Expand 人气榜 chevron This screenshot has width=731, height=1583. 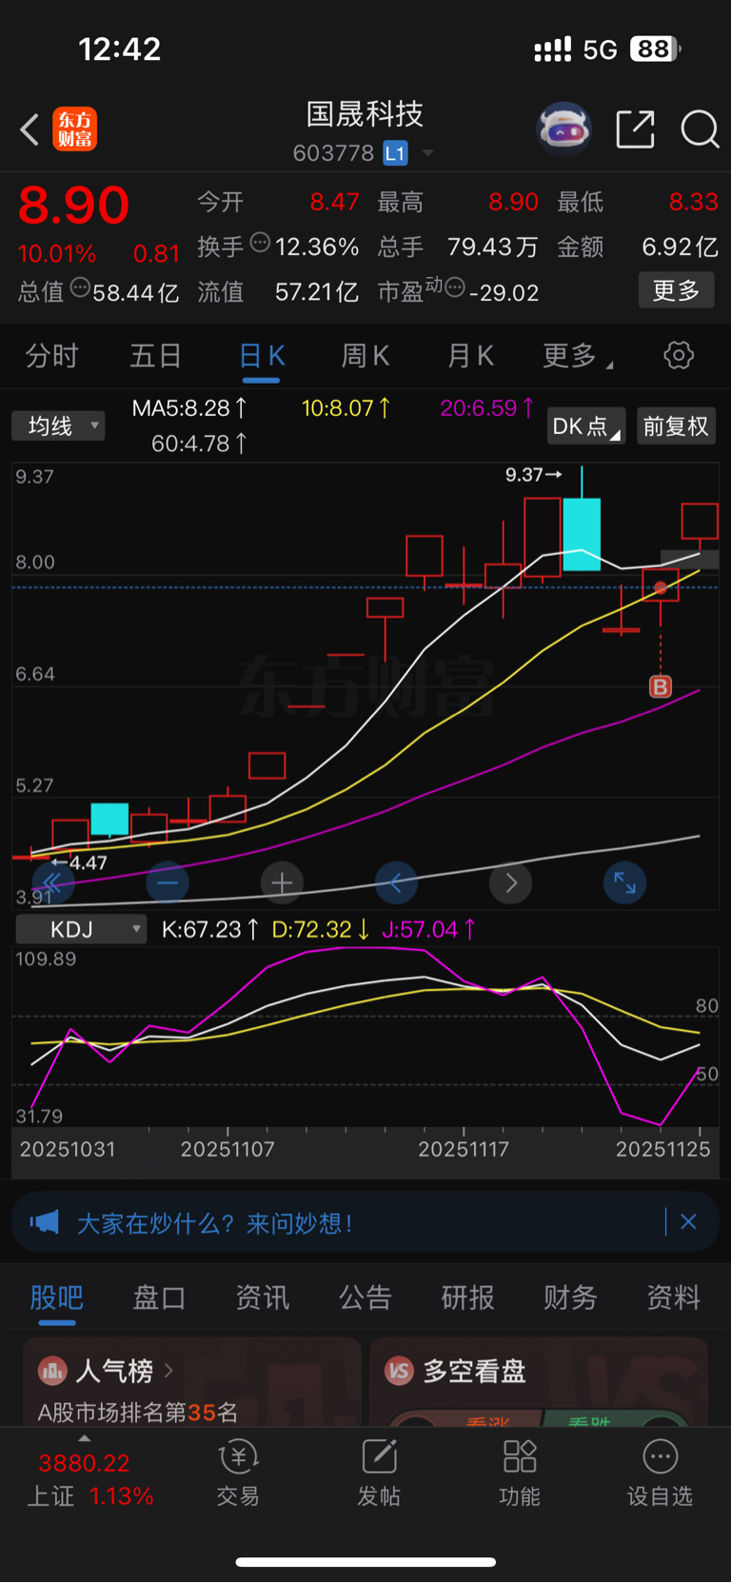pyautogui.click(x=168, y=1370)
